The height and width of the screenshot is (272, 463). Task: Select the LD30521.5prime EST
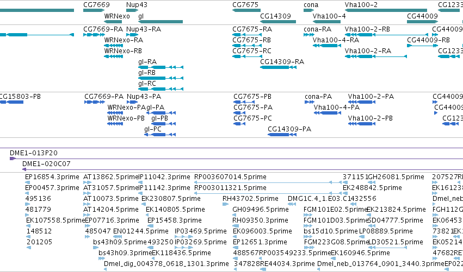coord(388,248)
